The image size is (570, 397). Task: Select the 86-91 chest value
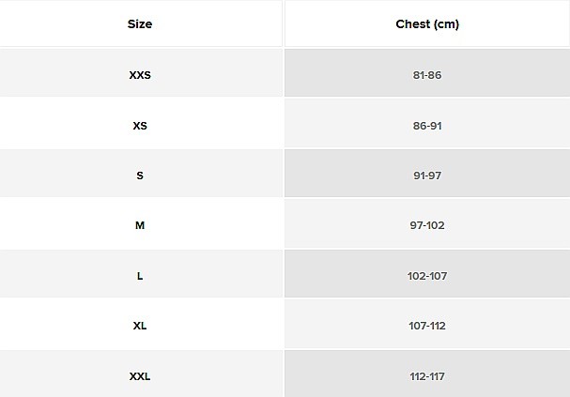click(x=427, y=125)
